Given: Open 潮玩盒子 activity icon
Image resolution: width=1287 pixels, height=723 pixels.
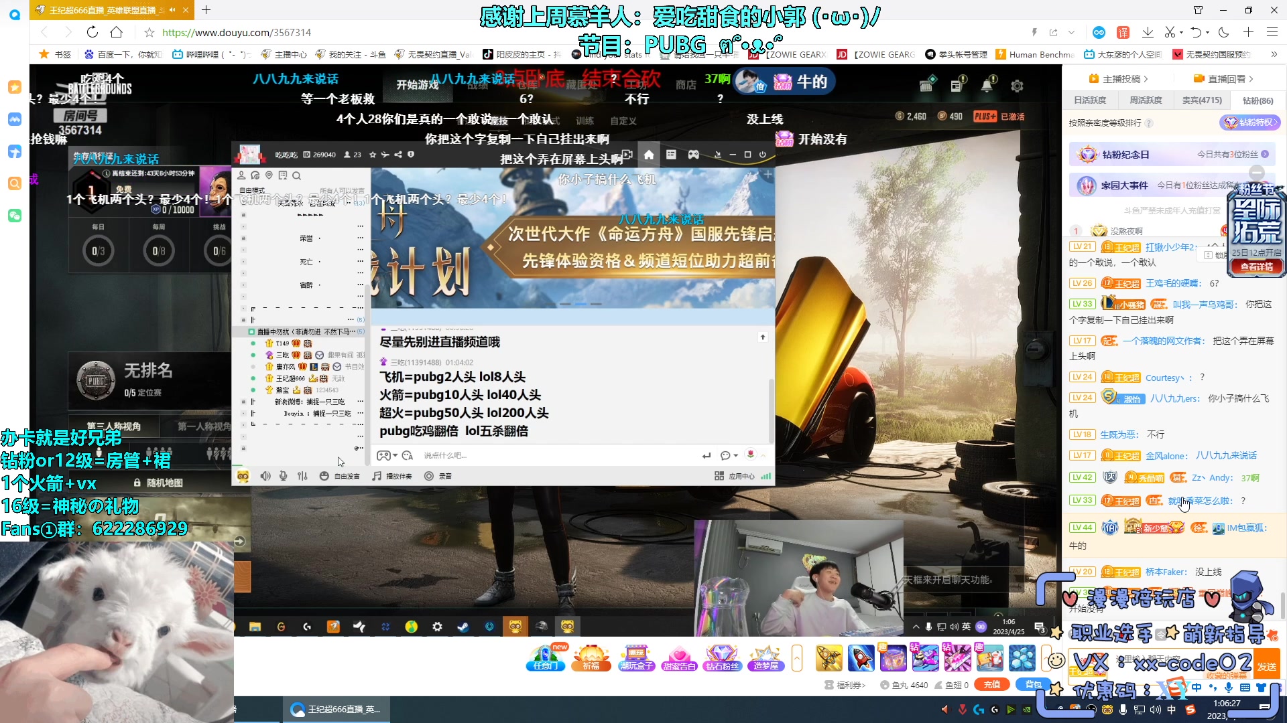Looking at the screenshot, I should [x=636, y=657].
